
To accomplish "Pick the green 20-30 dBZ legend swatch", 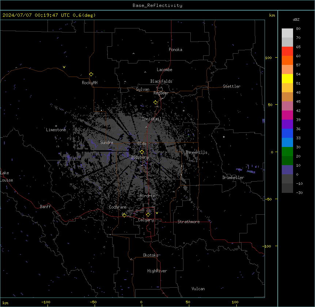I will point(287,152).
